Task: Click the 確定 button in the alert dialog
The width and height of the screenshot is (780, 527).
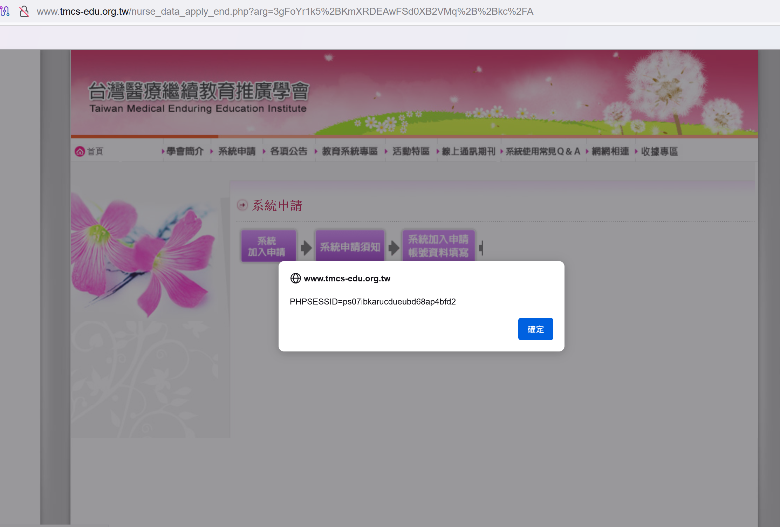Action: click(x=535, y=329)
